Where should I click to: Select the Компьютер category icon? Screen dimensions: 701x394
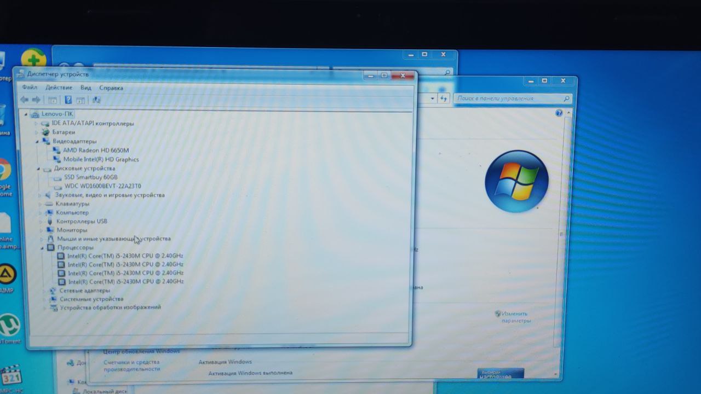(x=49, y=212)
